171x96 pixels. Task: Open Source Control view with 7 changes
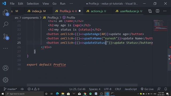[6, 37]
